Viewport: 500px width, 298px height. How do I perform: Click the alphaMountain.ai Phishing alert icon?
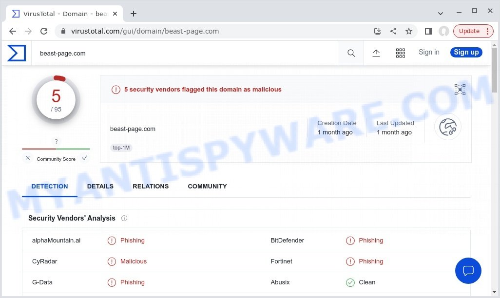(112, 241)
